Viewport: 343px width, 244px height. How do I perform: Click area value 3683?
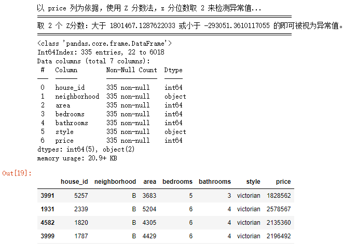(149, 195)
